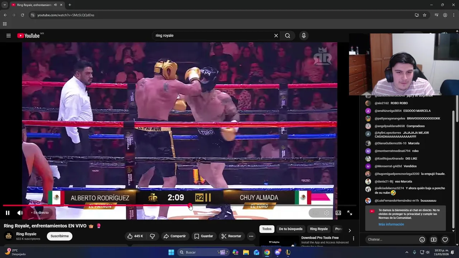Viewport: 459px width, 258px height.
Task: Open more actions ellipsis under video
Action: tap(251, 236)
